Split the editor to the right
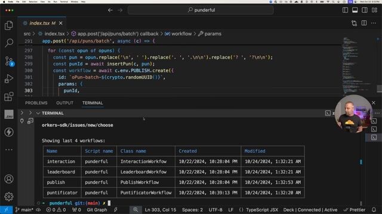Viewport: 382px width, 214px height. click(x=364, y=23)
